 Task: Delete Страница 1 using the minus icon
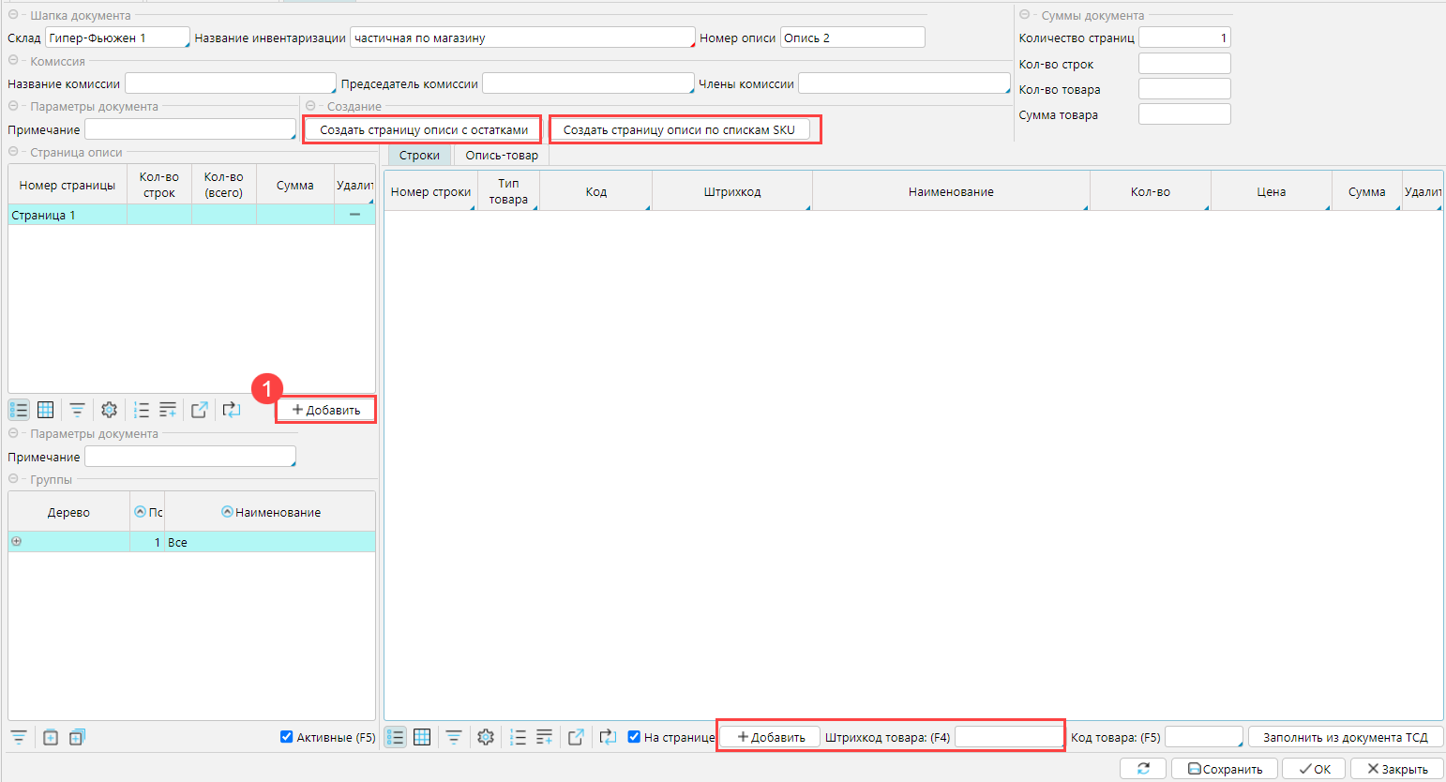(354, 215)
